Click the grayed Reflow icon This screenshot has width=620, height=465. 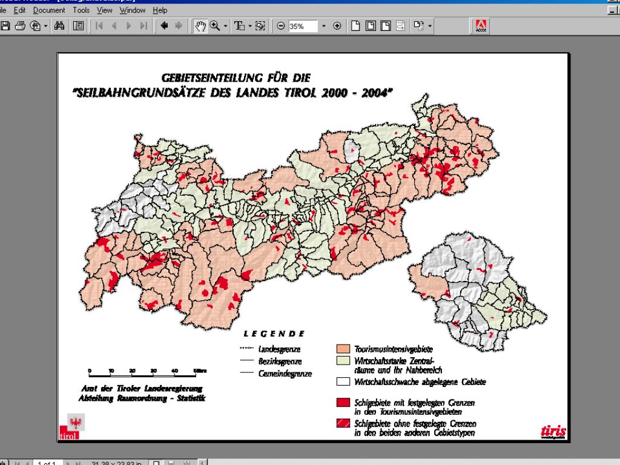pos(401,26)
